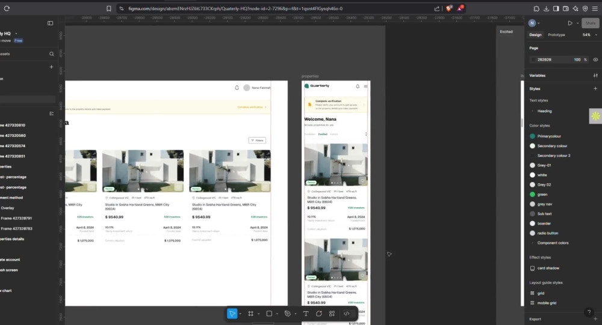Open Frame tool options dropdown arrow

pyautogui.click(x=258, y=314)
